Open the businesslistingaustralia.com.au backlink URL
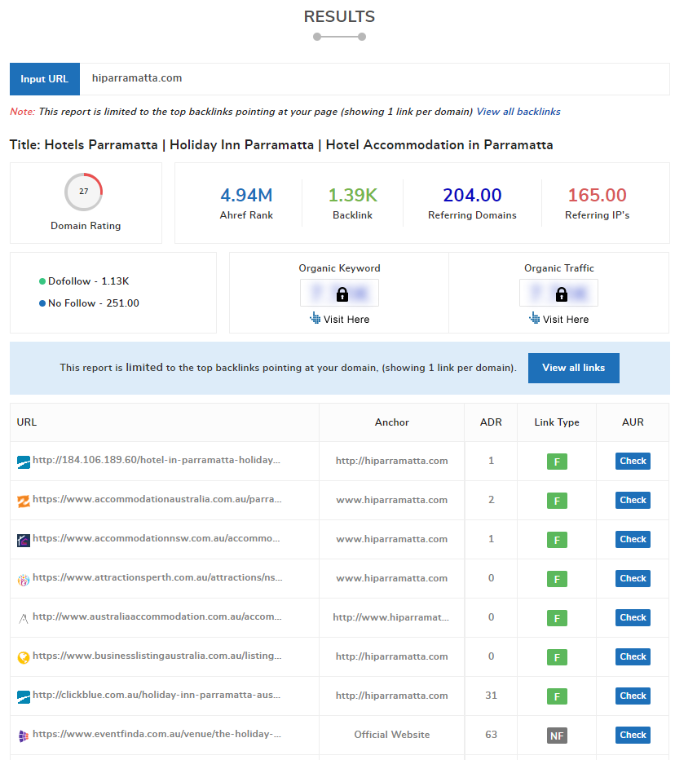This screenshot has width=675, height=760. tap(157, 656)
